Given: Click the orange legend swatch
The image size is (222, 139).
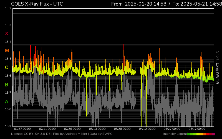Looking at the screenshot, I should (204, 134).
